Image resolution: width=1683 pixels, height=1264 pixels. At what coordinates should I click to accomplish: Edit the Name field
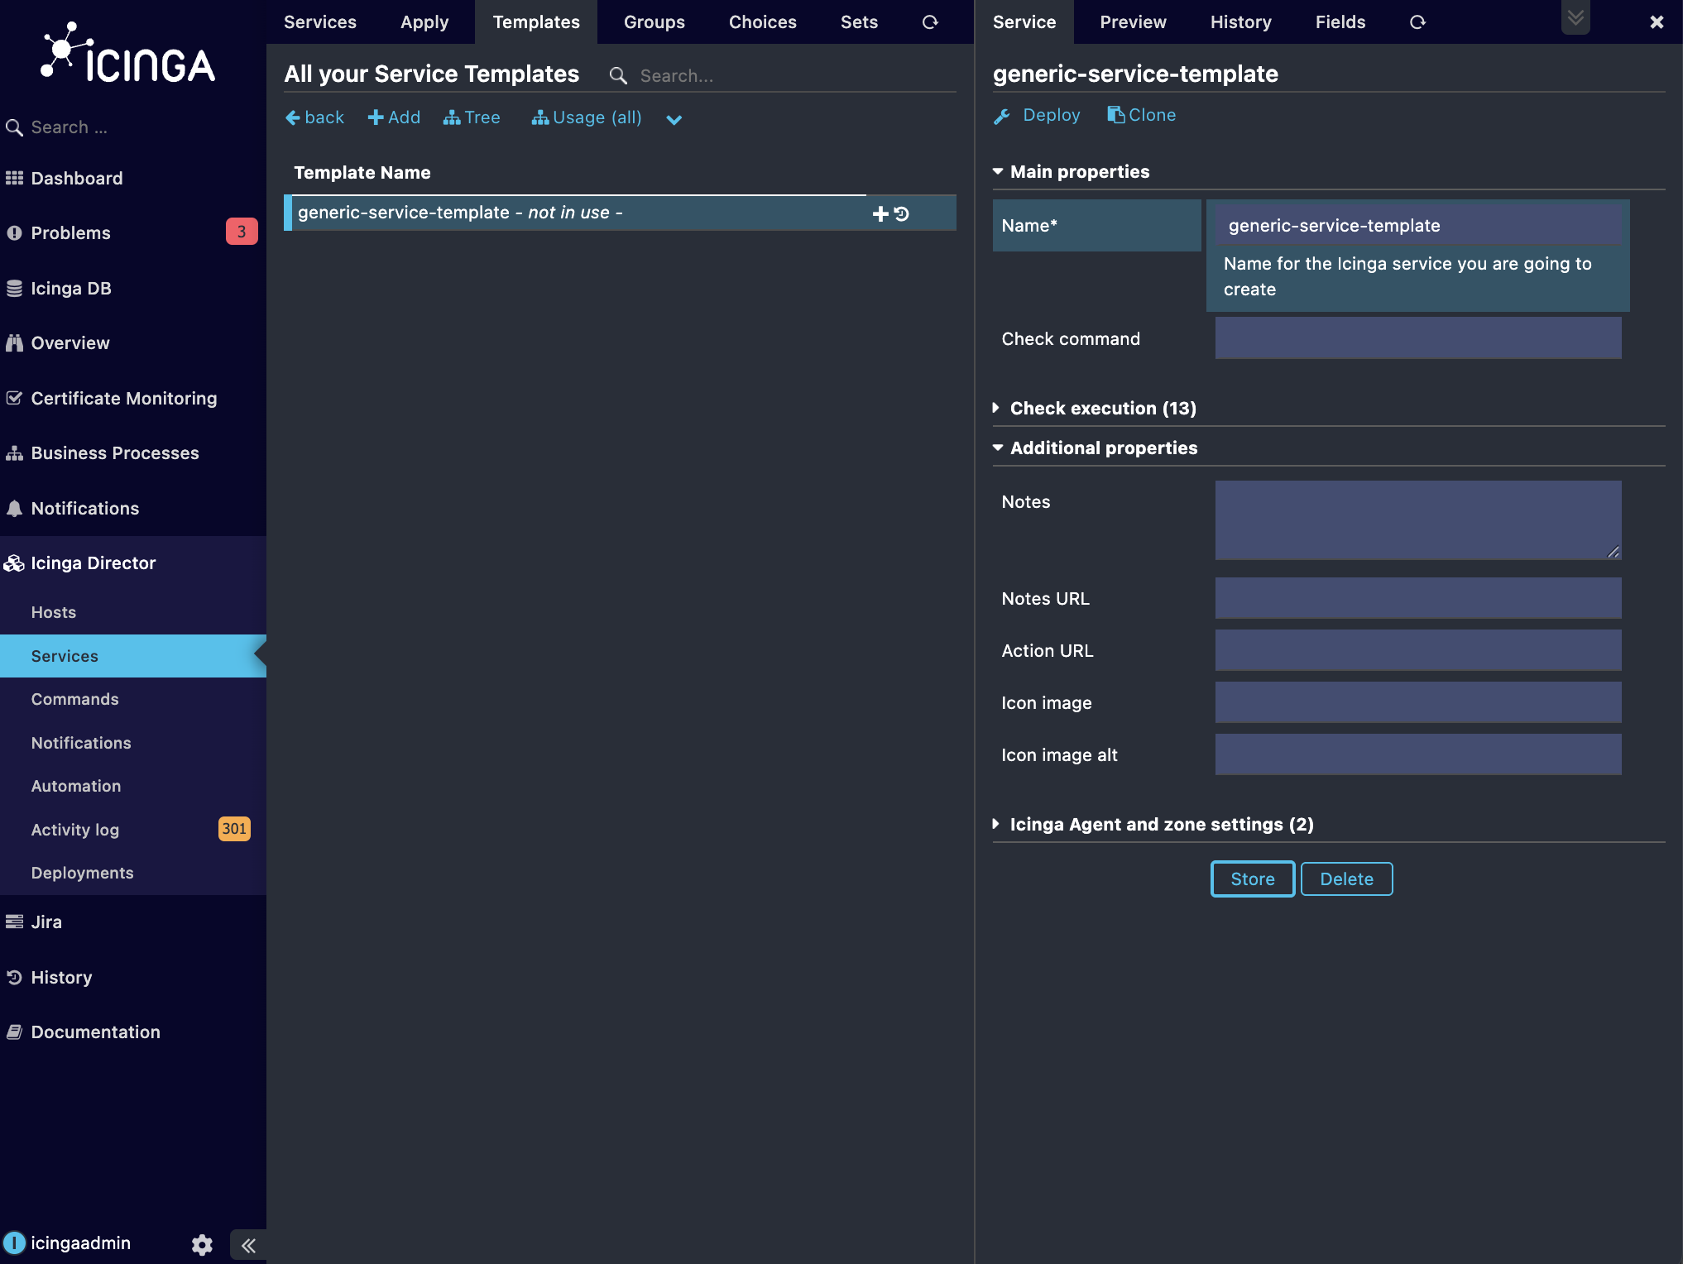(1418, 225)
